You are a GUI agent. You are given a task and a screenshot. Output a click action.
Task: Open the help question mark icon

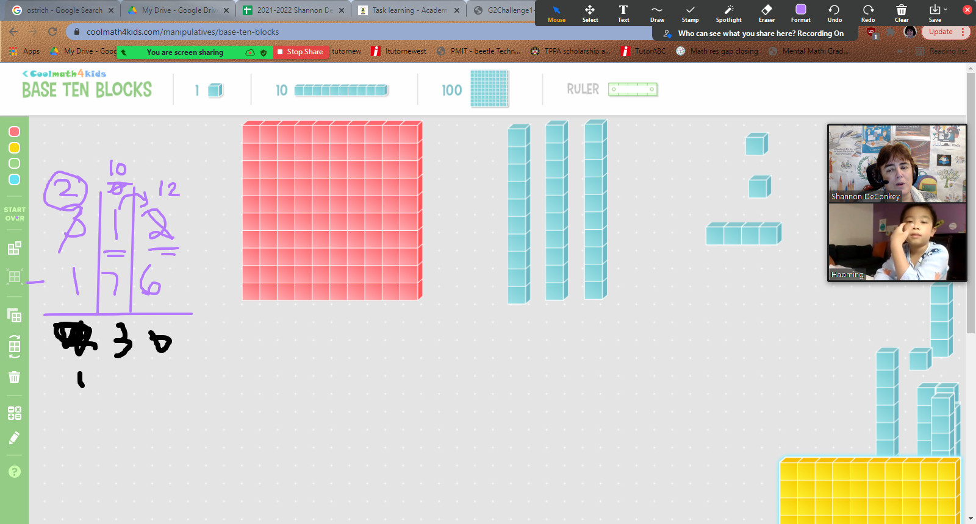point(15,472)
